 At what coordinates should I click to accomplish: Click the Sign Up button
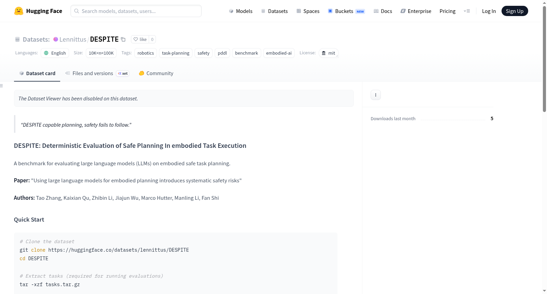[x=515, y=11]
